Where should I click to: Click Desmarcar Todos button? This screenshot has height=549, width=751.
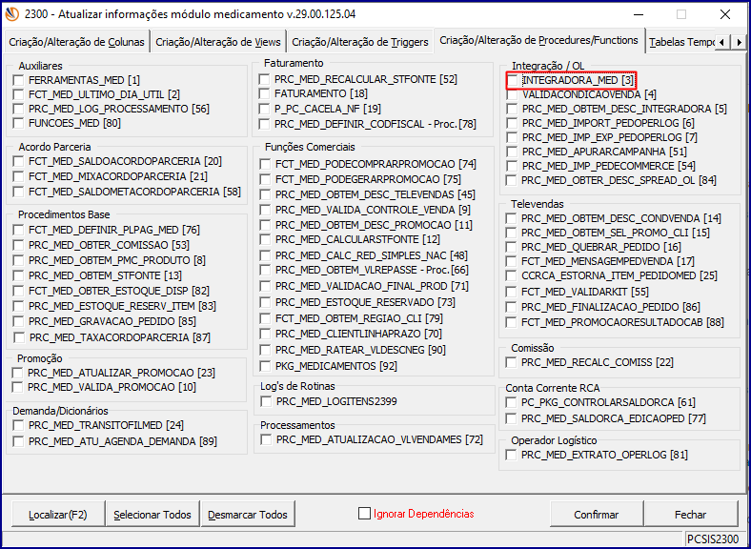(x=248, y=515)
